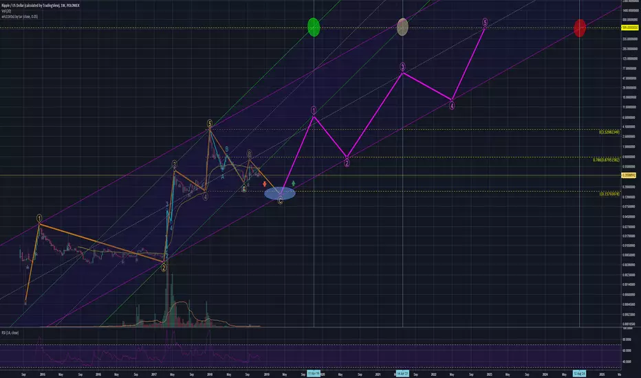Image resolution: width=641 pixels, height=378 pixels.
Task: Select the gray circle marker at top
Action: pos(402,27)
